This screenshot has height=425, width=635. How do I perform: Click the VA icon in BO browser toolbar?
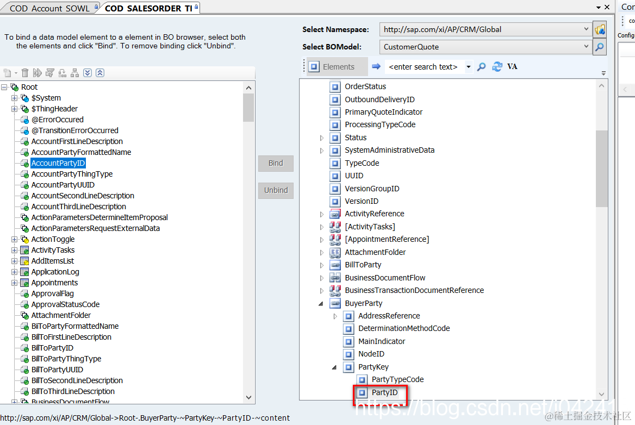click(x=512, y=66)
